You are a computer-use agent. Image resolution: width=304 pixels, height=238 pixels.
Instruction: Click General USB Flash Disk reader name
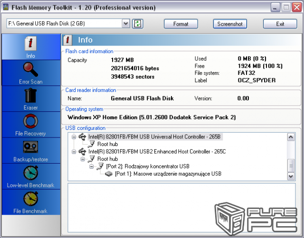(x=142, y=99)
